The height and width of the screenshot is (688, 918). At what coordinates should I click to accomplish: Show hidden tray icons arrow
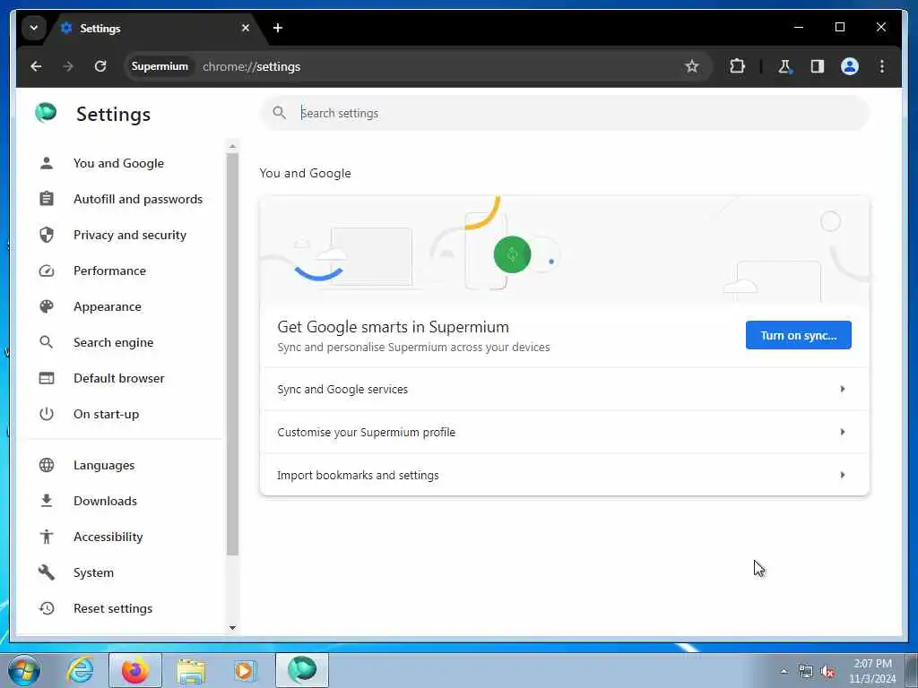tap(784, 672)
